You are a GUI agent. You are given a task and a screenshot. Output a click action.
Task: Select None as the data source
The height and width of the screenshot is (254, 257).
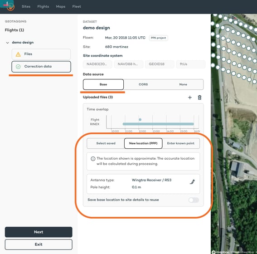point(183,84)
